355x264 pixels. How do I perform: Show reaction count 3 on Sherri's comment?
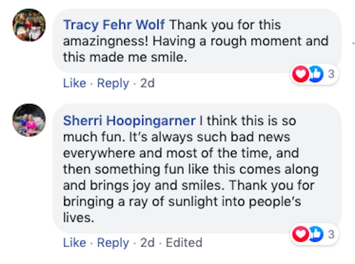(x=331, y=234)
